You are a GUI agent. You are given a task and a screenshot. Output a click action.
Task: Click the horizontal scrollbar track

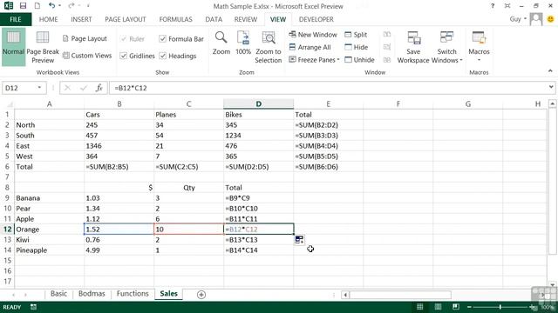pyautogui.click(x=400, y=295)
